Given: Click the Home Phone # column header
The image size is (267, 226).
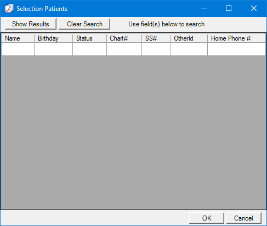Looking at the screenshot, I should [236, 38].
